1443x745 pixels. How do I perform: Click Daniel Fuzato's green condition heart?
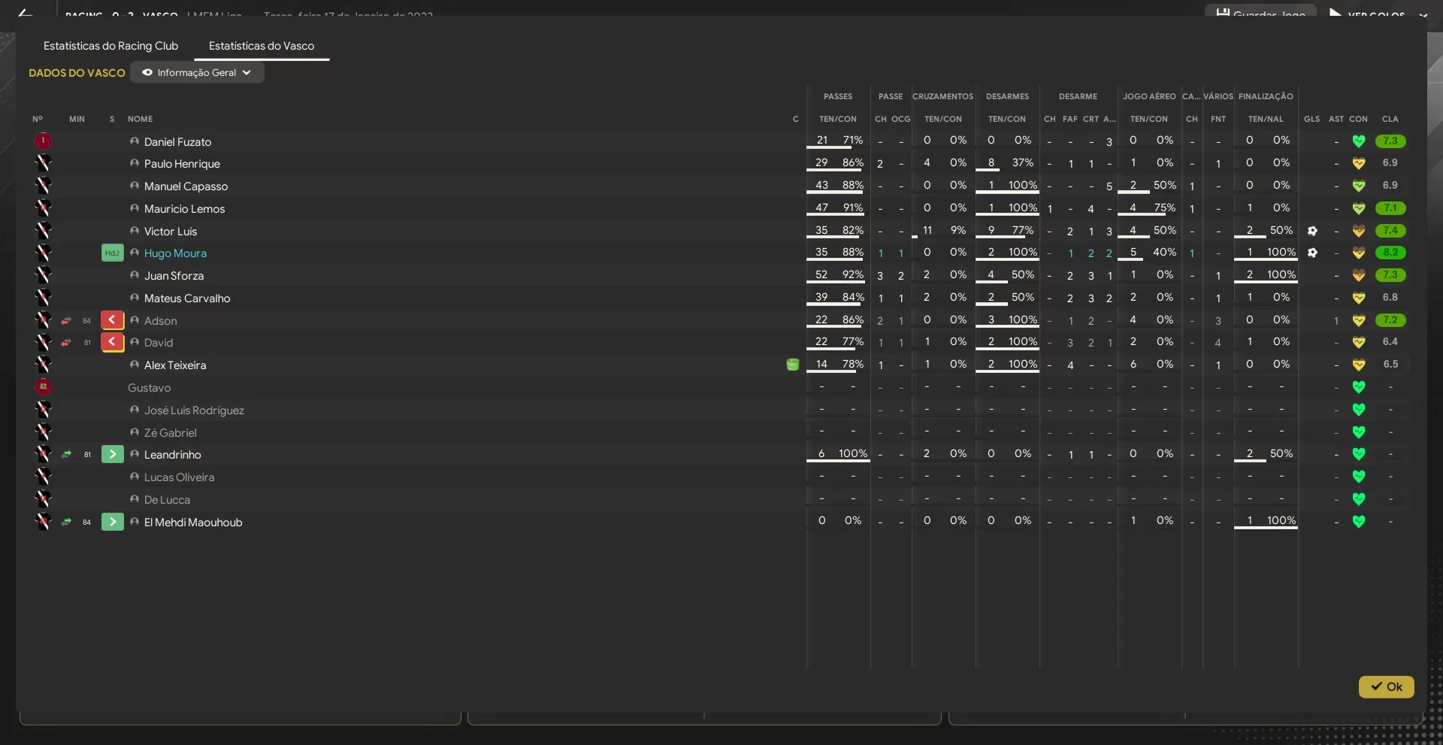[1358, 141]
